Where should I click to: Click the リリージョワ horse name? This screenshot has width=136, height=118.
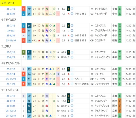(x=100, y=79)
